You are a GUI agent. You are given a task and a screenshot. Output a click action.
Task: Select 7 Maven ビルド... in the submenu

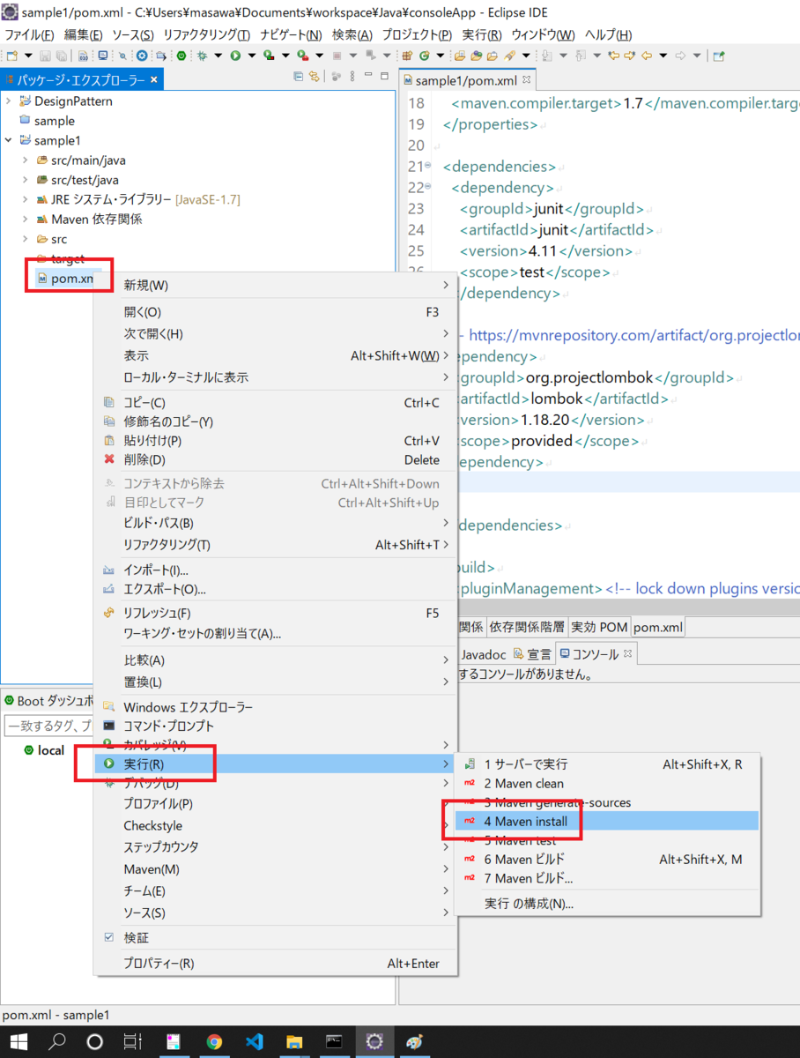[606, 878]
